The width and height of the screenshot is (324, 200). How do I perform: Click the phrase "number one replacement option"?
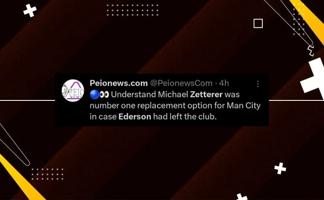151,105
